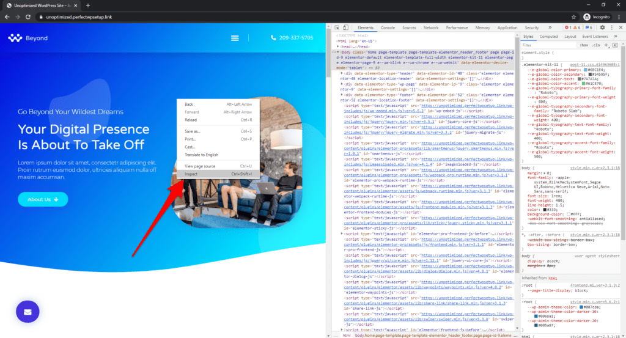Open the jquery.min.js script source link
626x338 pixels.
pyautogui.click(x=429, y=119)
